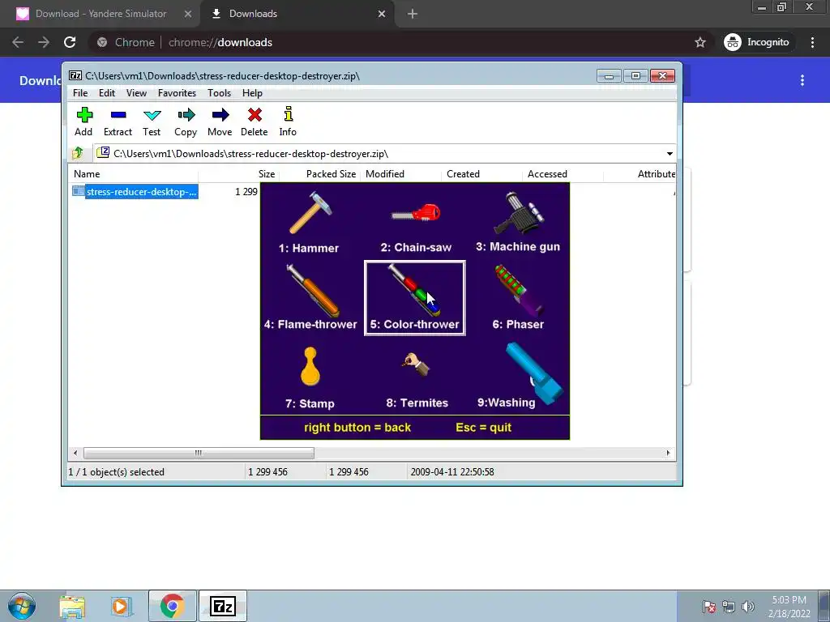830x622 pixels.
Task: Select the stress-reducer-desktop file row
Action: [135, 191]
